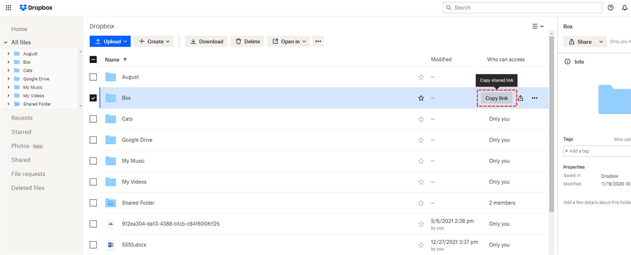Screen dimensions: 631x255
Task: Star the Cats folder
Action: (421, 119)
